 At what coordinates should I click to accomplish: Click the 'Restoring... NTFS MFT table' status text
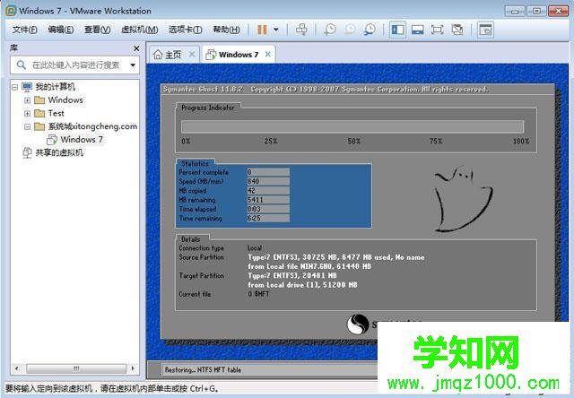click(x=203, y=370)
